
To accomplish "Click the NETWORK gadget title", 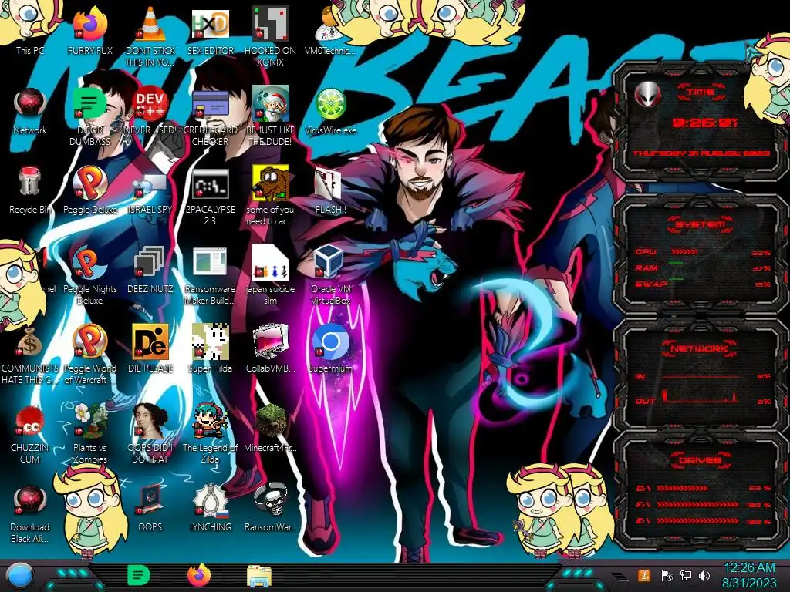I will click(x=699, y=348).
